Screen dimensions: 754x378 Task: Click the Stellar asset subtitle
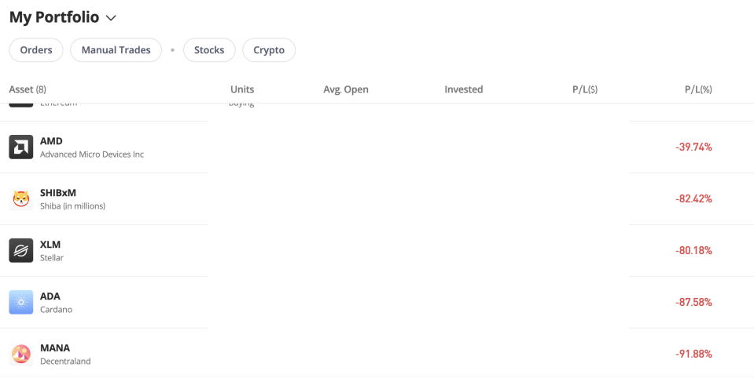point(52,258)
